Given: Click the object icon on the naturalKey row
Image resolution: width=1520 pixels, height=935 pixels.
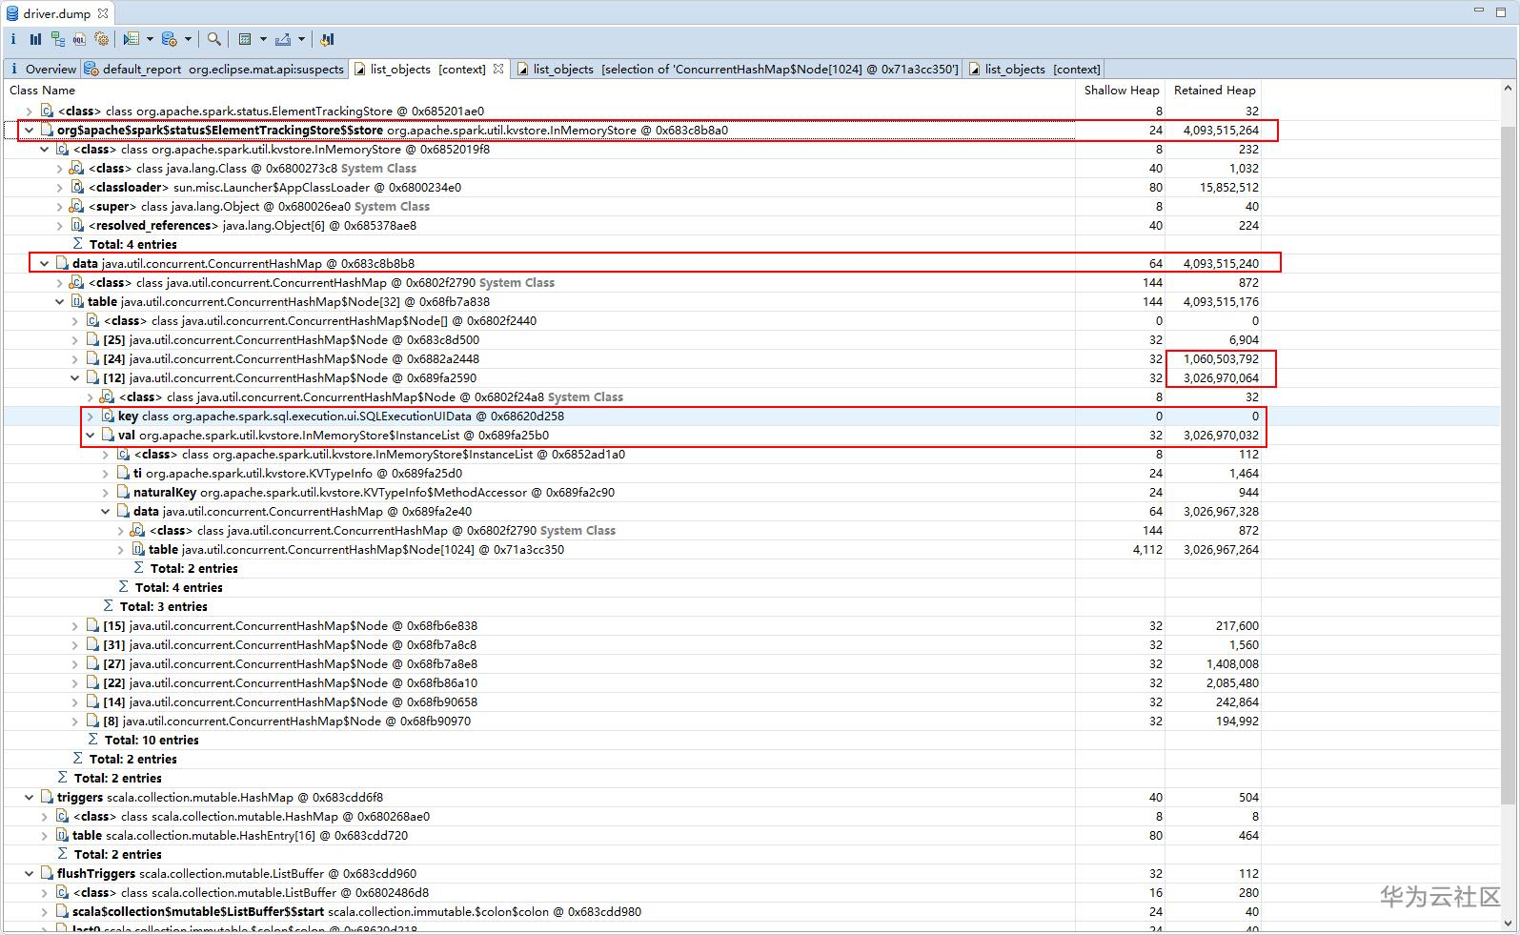Looking at the screenshot, I should [123, 493].
